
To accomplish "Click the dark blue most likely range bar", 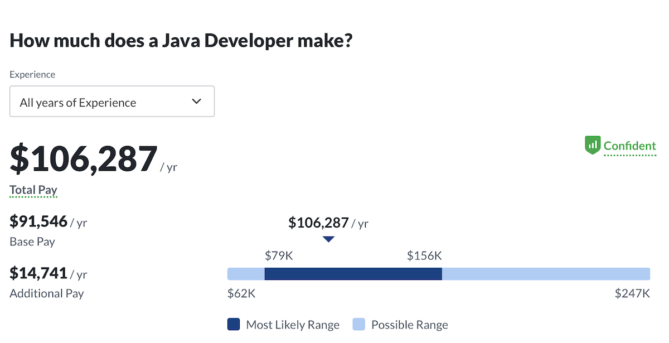I will pyautogui.click(x=353, y=274).
